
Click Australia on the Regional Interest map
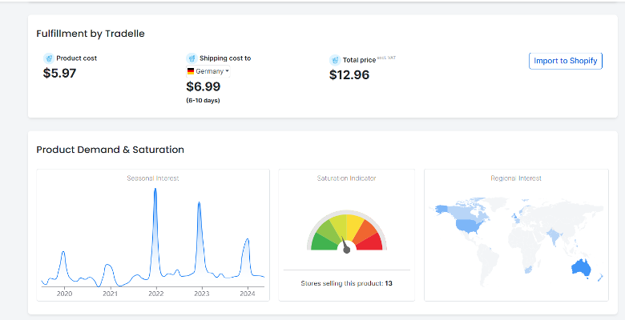pos(581,267)
